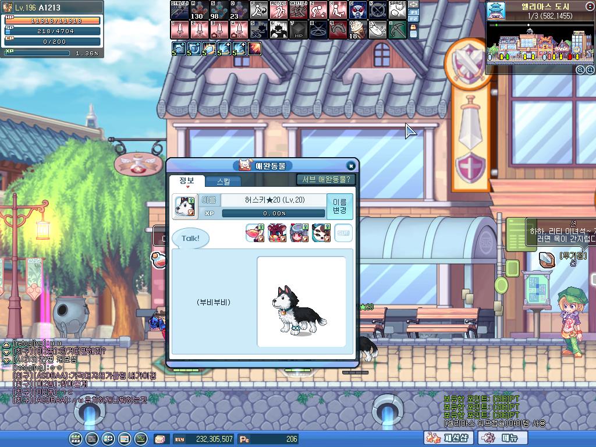The image size is (596, 447).
Task: Switch to the 스킬 tab in pet window
Action: click(x=223, y=182)
